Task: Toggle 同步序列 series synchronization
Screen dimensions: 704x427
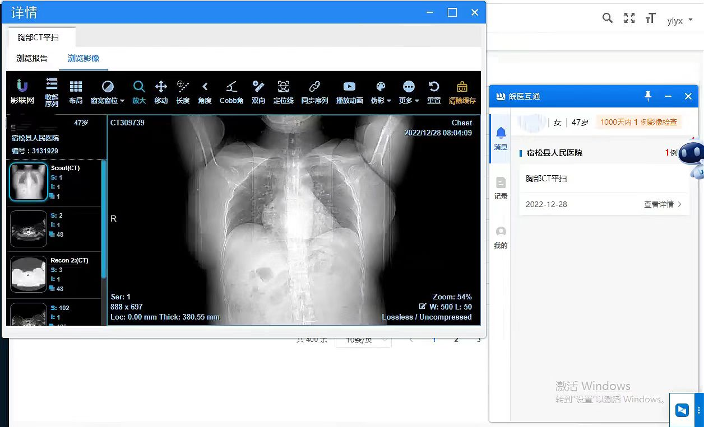Action: click(314, 92)
